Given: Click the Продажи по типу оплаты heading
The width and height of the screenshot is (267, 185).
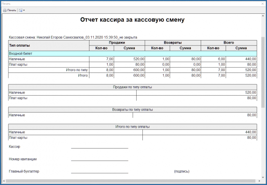Looking at the screenshot, I should pos(132,87).
